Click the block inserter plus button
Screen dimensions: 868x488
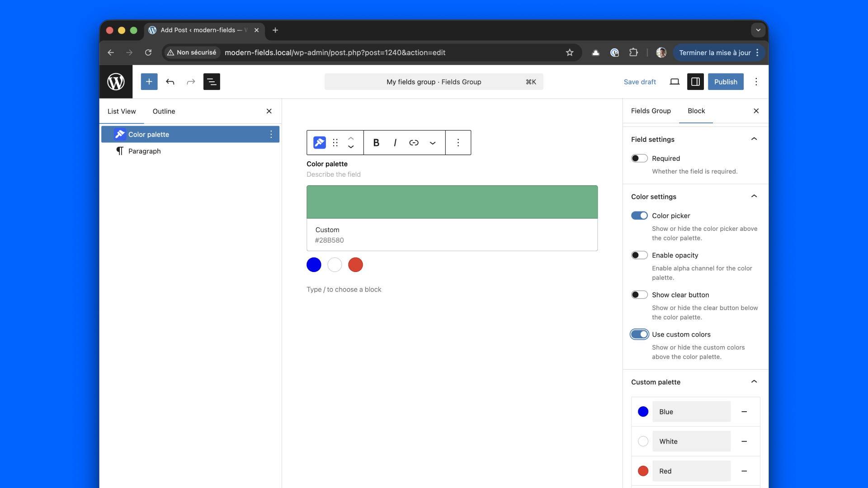pos(149,82)
